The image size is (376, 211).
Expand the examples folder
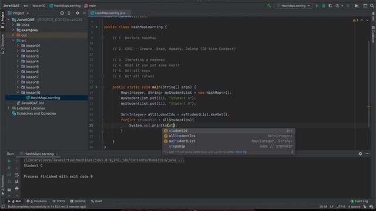[x=13, y=30]
